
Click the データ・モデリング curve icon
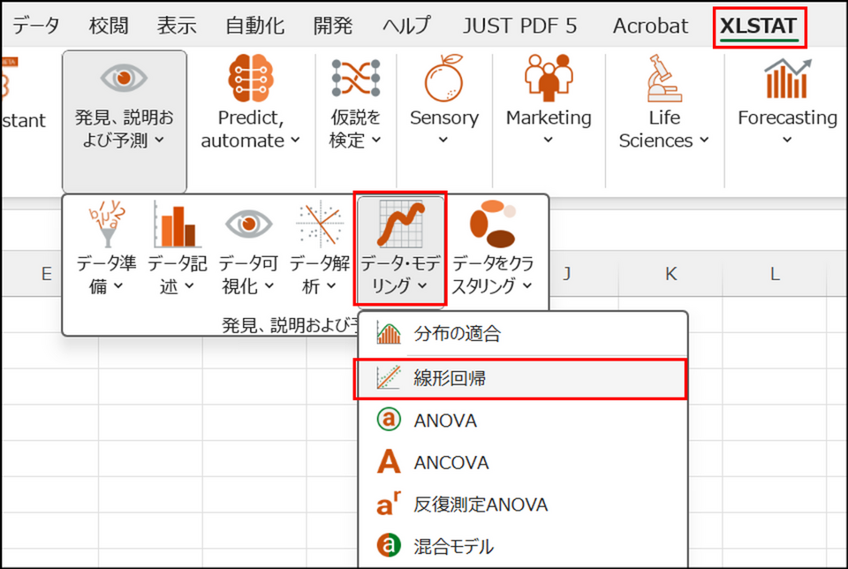(400, 224)
